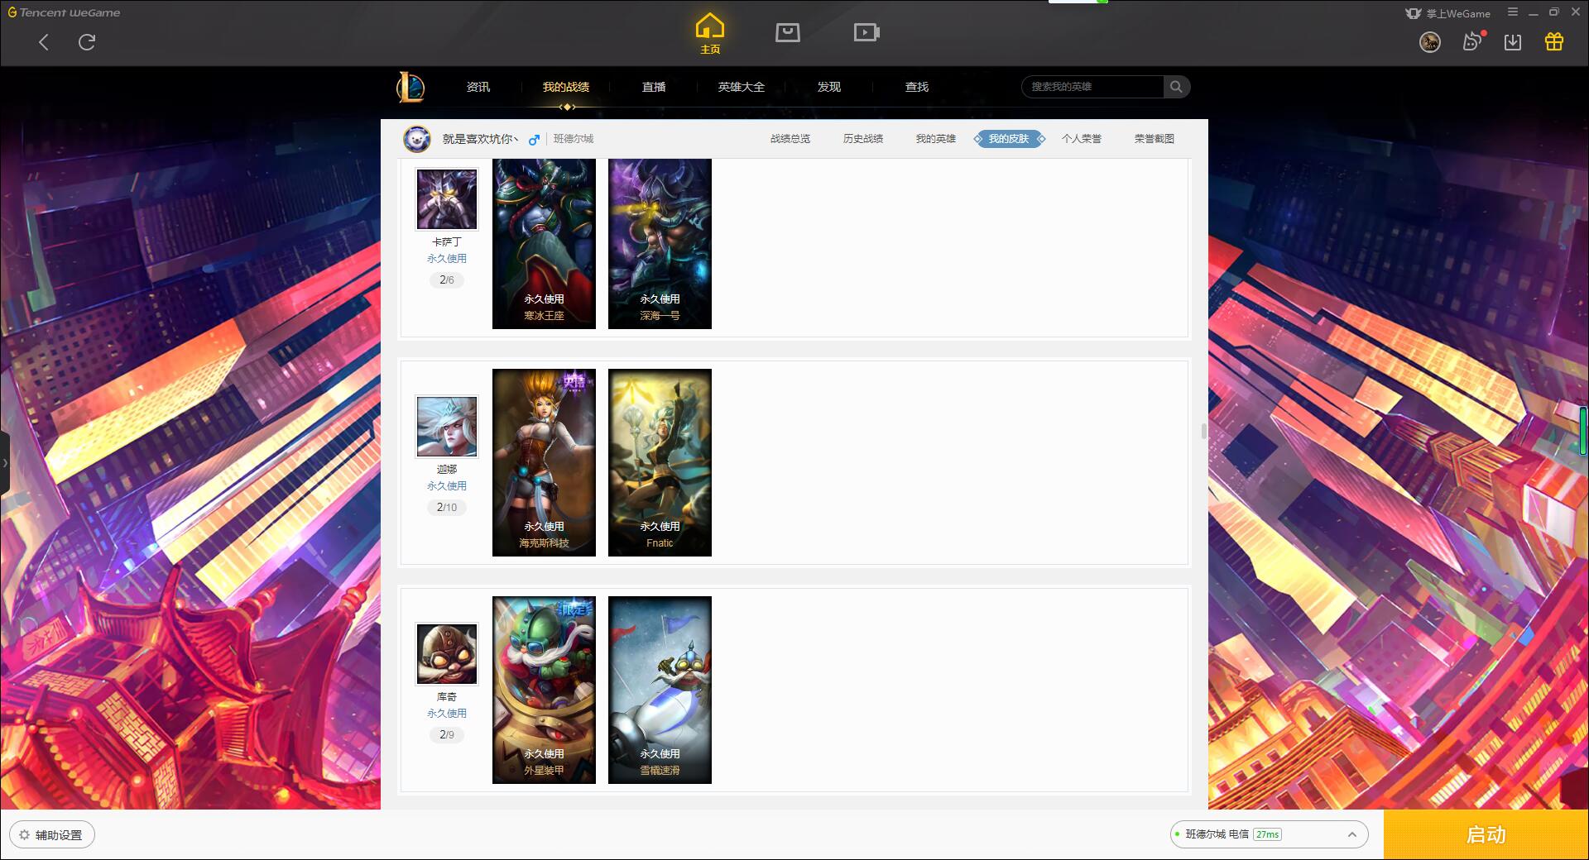Image resolution: width=1589 pixels, height=860 pixels.
Task: Click the Tencent WeGame logo
Action: (x=64, y=12)
